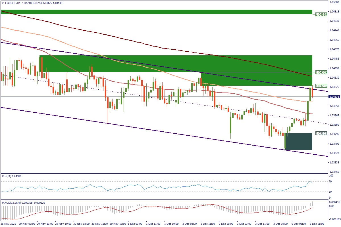341x227 pixels.
Task: Click the RSI 70 level axis label
Action: (331, 181)
